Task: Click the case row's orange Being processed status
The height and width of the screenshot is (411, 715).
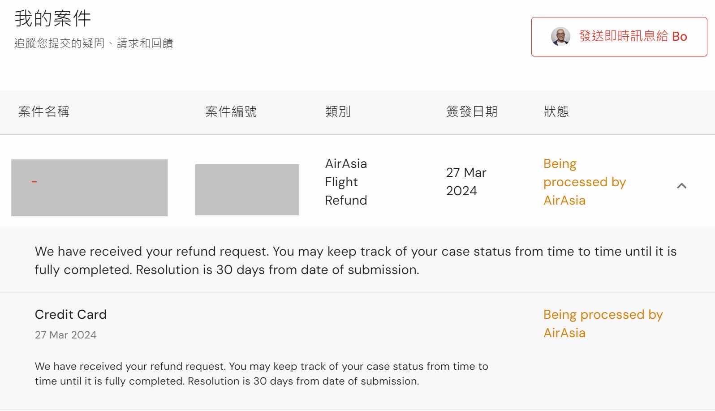Action: [584, 182]
